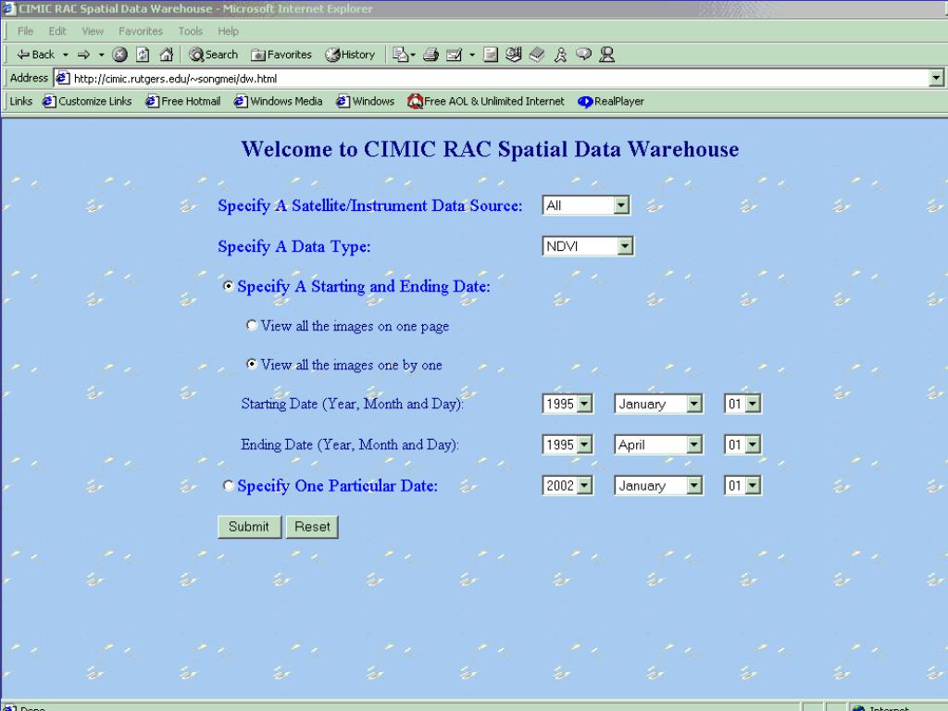Viewport: 948px width, 711px height.
Task: Open the Starting Date month dropdown
Action: click(x=658, y=404)
